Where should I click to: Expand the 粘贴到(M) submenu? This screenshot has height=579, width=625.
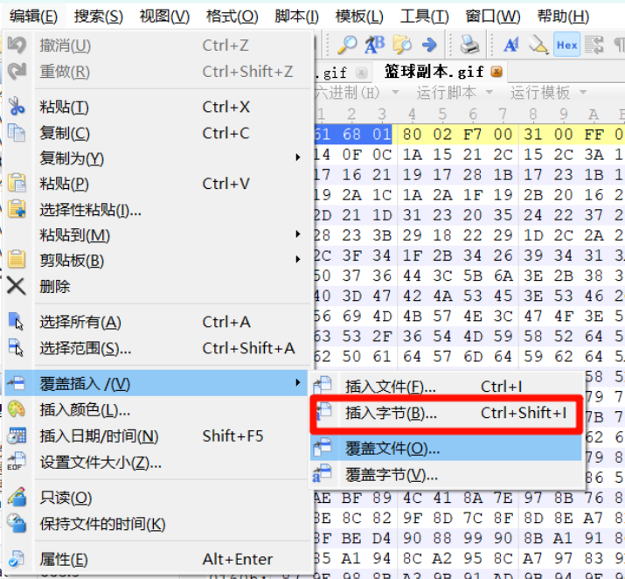157,235
